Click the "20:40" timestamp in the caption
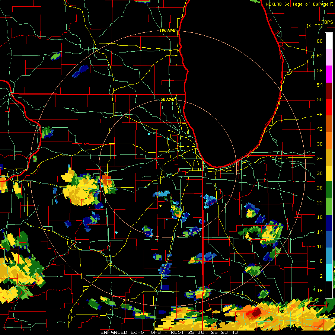The image size is (335, 335). pos(229,332)
